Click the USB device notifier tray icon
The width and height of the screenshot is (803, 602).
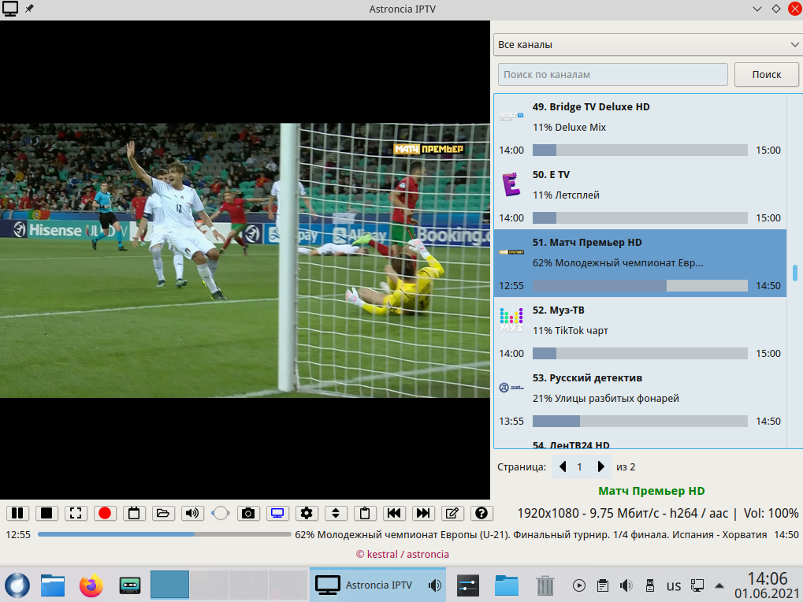(x=650, y=585)
